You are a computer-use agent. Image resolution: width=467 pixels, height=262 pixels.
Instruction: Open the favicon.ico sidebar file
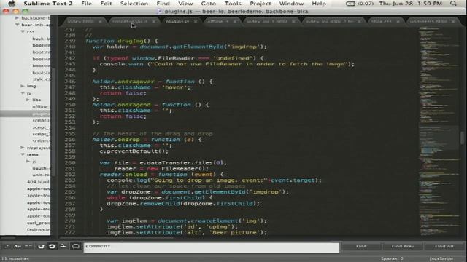(39, 230)
